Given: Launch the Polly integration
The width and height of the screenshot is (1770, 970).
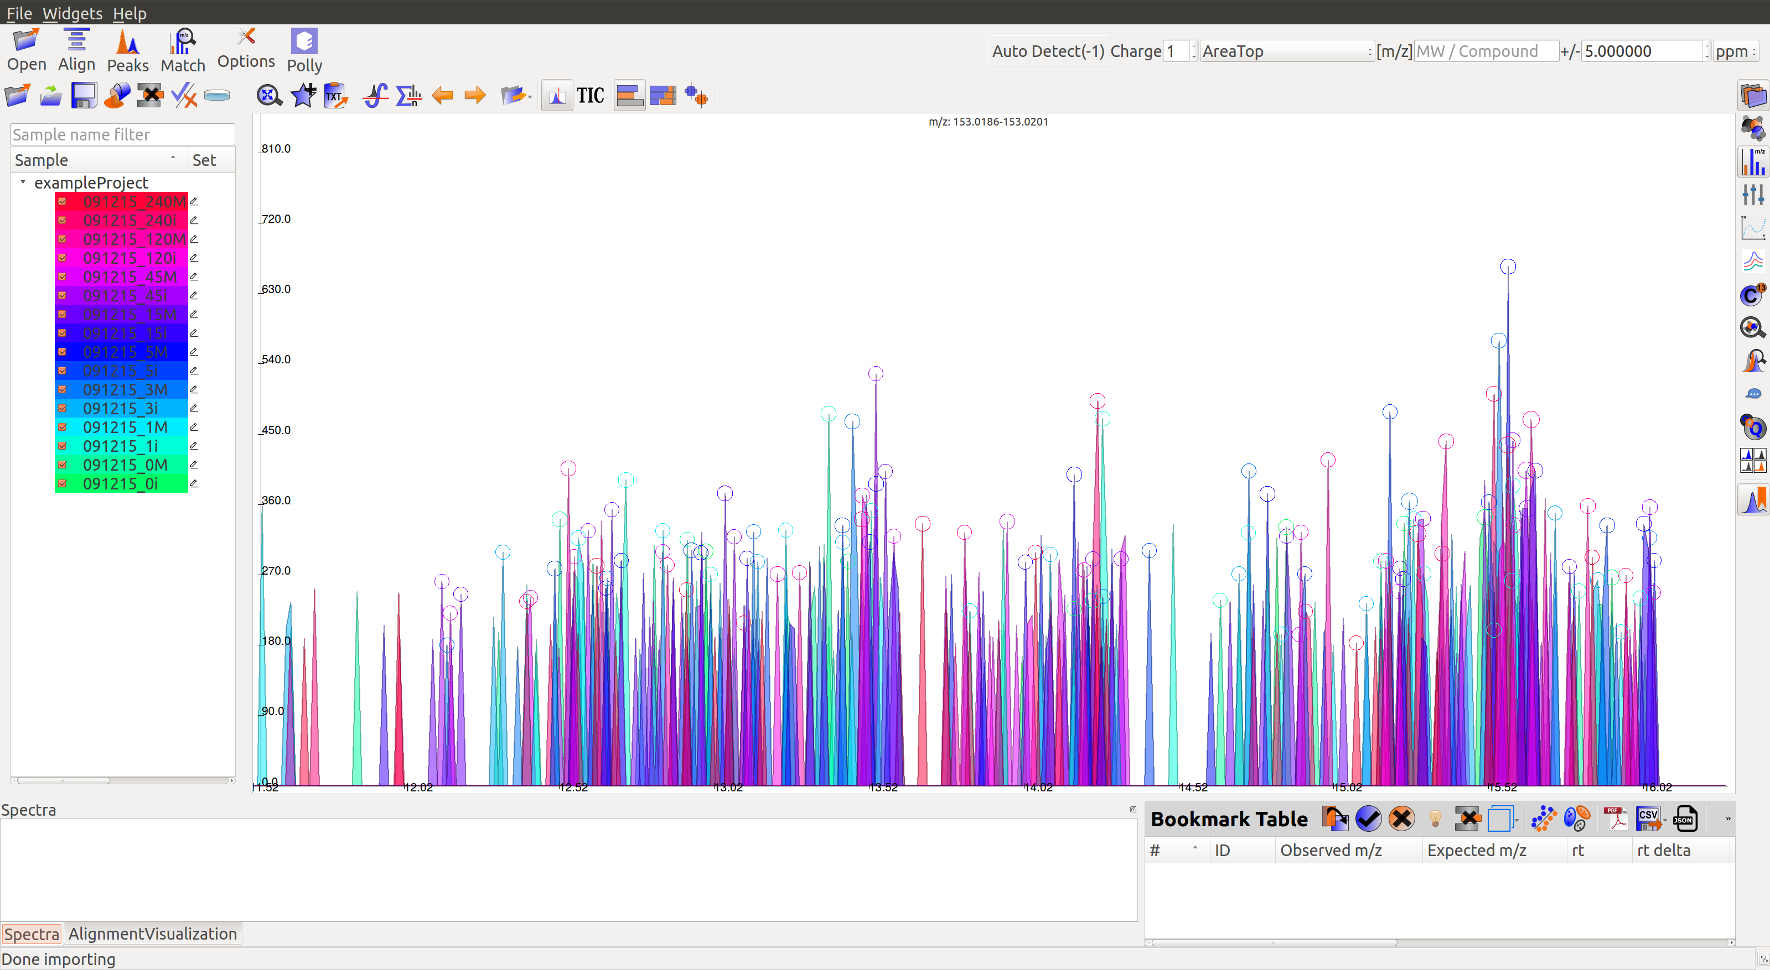Looking at the screenshot, I should pos(304,50).
